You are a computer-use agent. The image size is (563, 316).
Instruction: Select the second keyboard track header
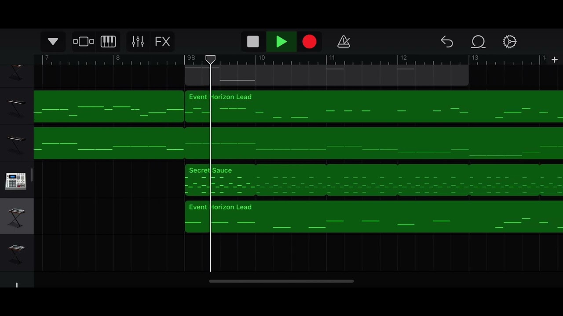pos(17,106)
